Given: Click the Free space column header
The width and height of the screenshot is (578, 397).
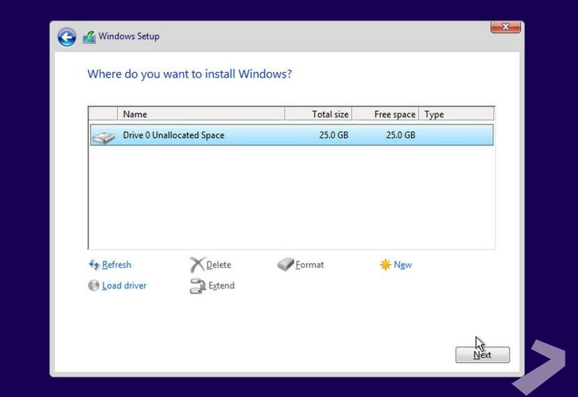Looking at the screenshot, I should [x=386, y=114].
